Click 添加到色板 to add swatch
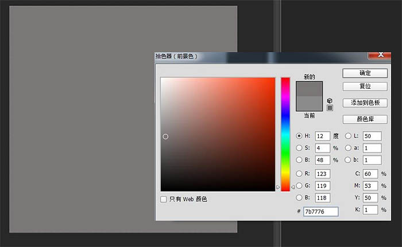The image size is (402, 247). pos(365,103)
